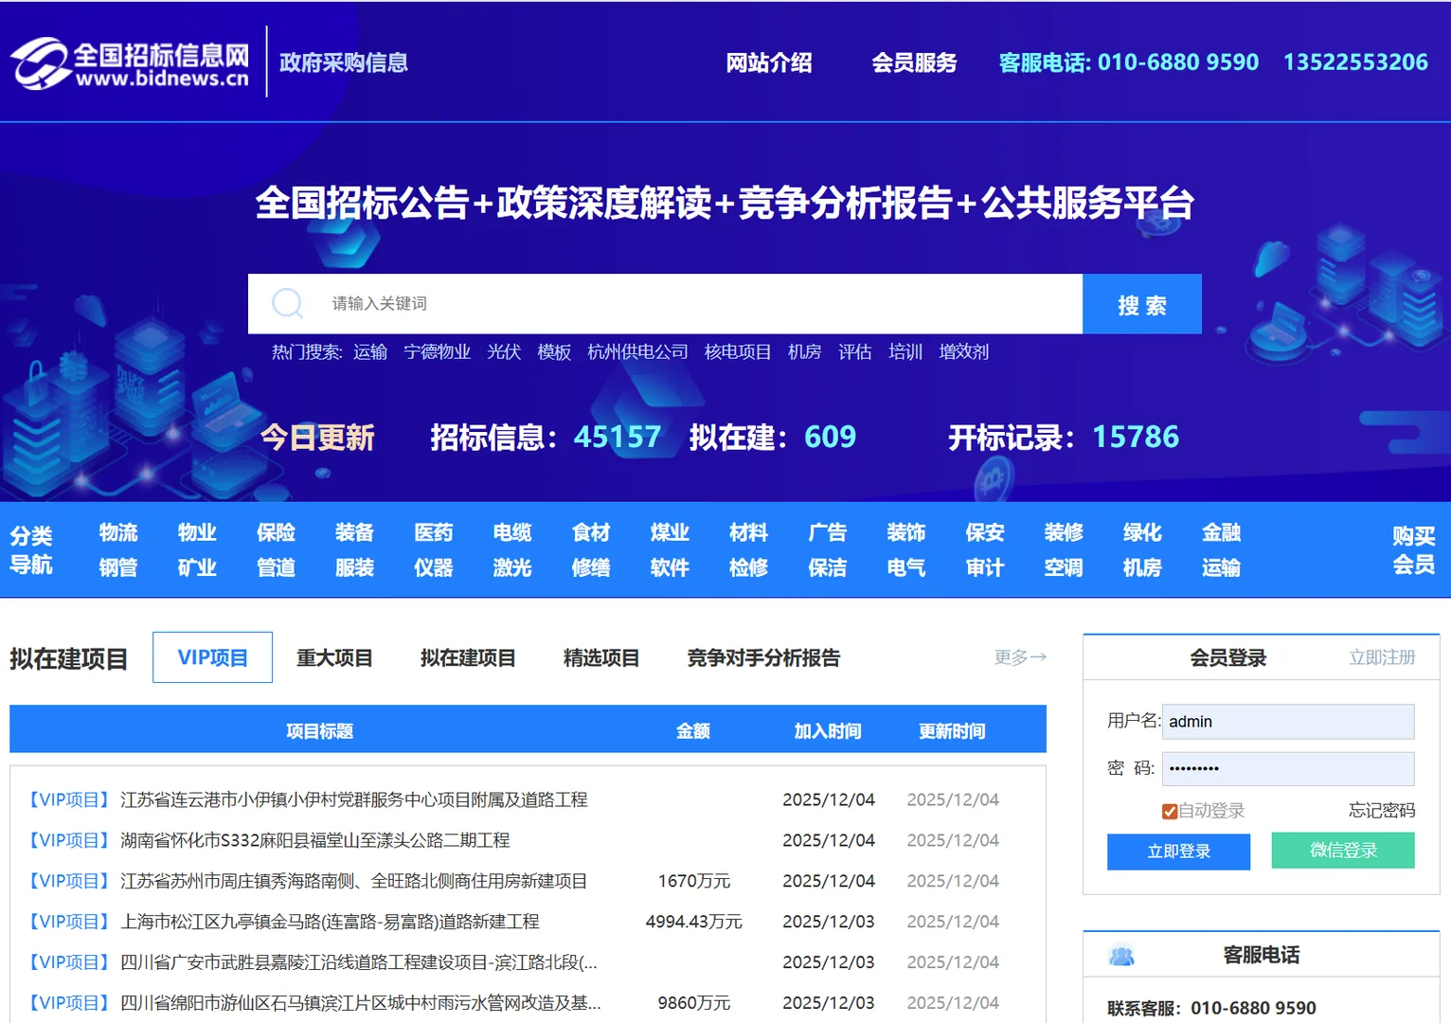The width and height of the screenshot is (1451, 1023).
Task: Switch to the 精选项目 tab
Action: (600, 657)
